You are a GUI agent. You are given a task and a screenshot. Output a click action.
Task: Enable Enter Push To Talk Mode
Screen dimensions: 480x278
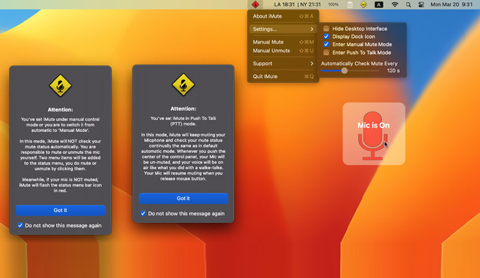click(326, 52)
